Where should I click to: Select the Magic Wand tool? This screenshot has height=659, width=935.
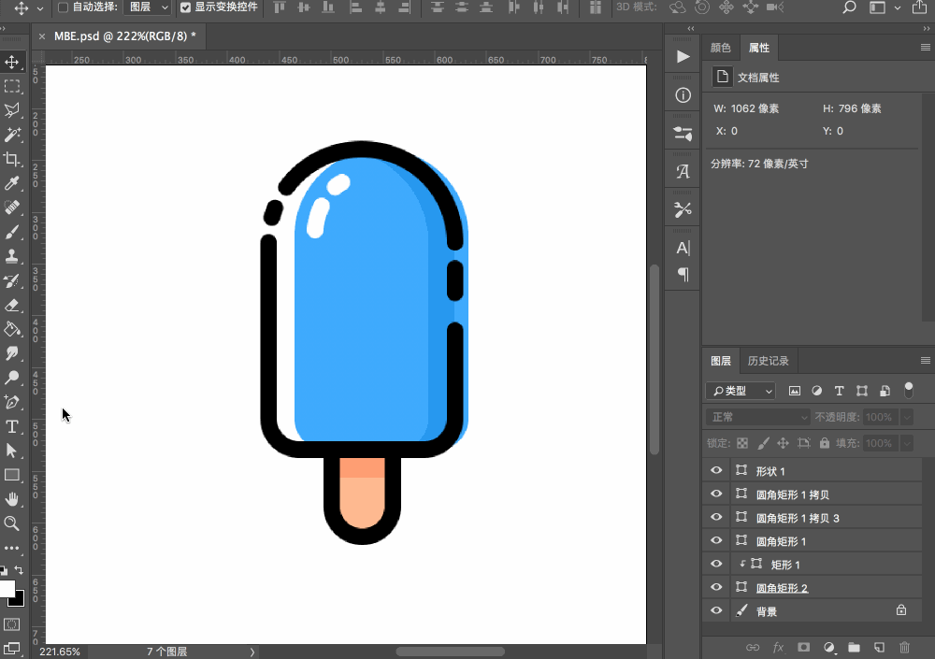pyautogui.click(x=12, y=135)
